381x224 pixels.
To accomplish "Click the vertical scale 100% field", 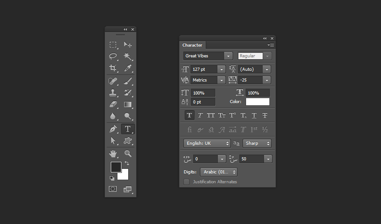I will tap(203, 93).
